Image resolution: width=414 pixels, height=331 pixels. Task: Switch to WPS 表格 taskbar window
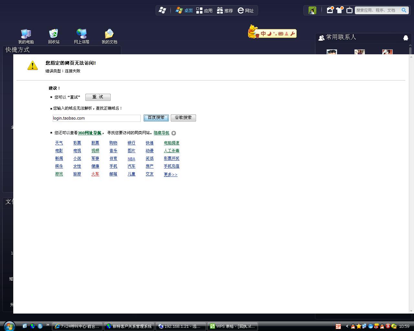coord(233,326)
